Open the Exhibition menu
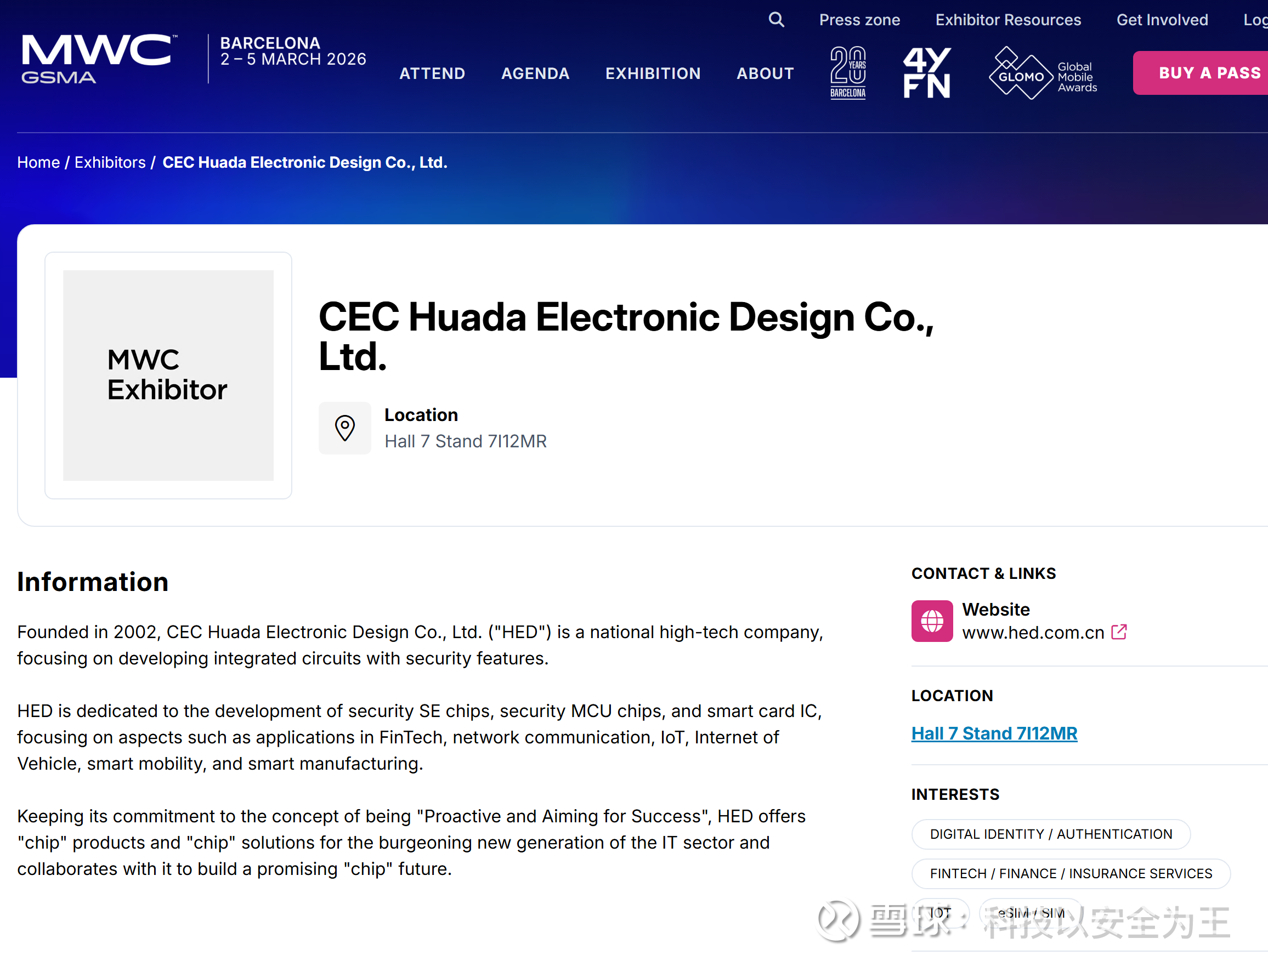The width and height of the screenshot is (1268, 961). click(653, 73)
